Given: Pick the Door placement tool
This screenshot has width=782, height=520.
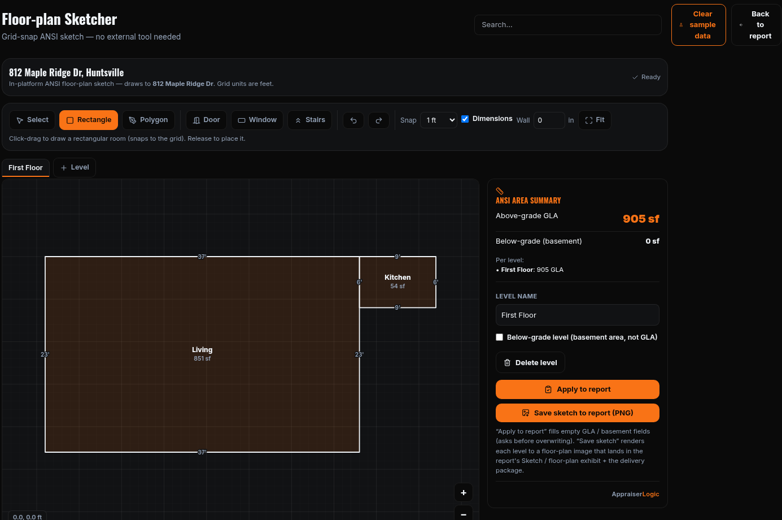Looking at the screenshot, I should (206, 120).
